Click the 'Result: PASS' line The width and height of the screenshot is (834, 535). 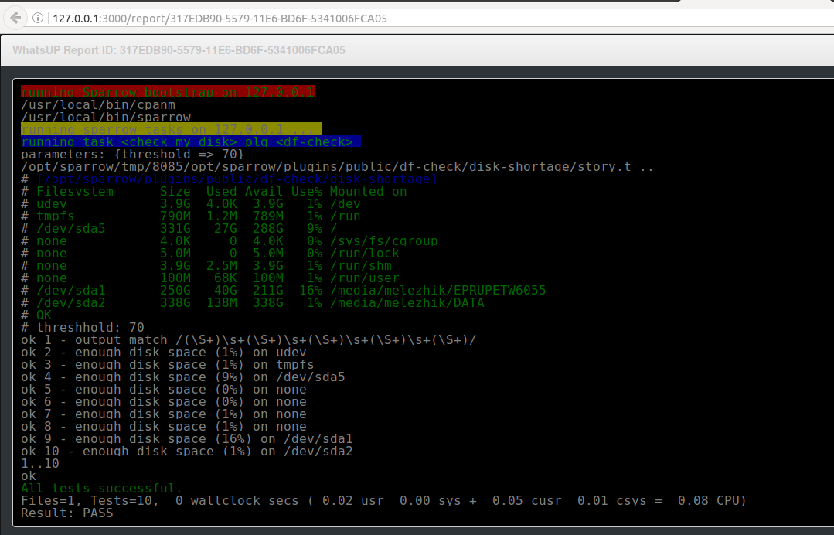pos(67,513)
